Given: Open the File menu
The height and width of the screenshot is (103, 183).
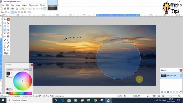Looking at the screenshot, I should pyautogui.click(x=3, y=5).
